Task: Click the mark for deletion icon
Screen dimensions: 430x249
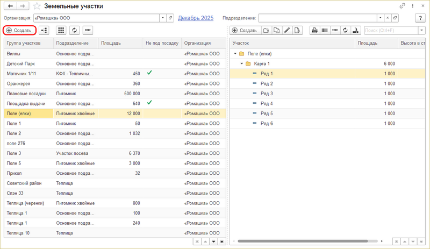Action: coord(298,31)
